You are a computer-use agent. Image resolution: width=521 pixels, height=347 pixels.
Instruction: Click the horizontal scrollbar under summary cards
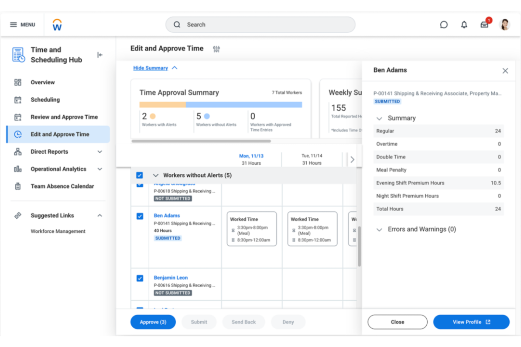[201, 141]
